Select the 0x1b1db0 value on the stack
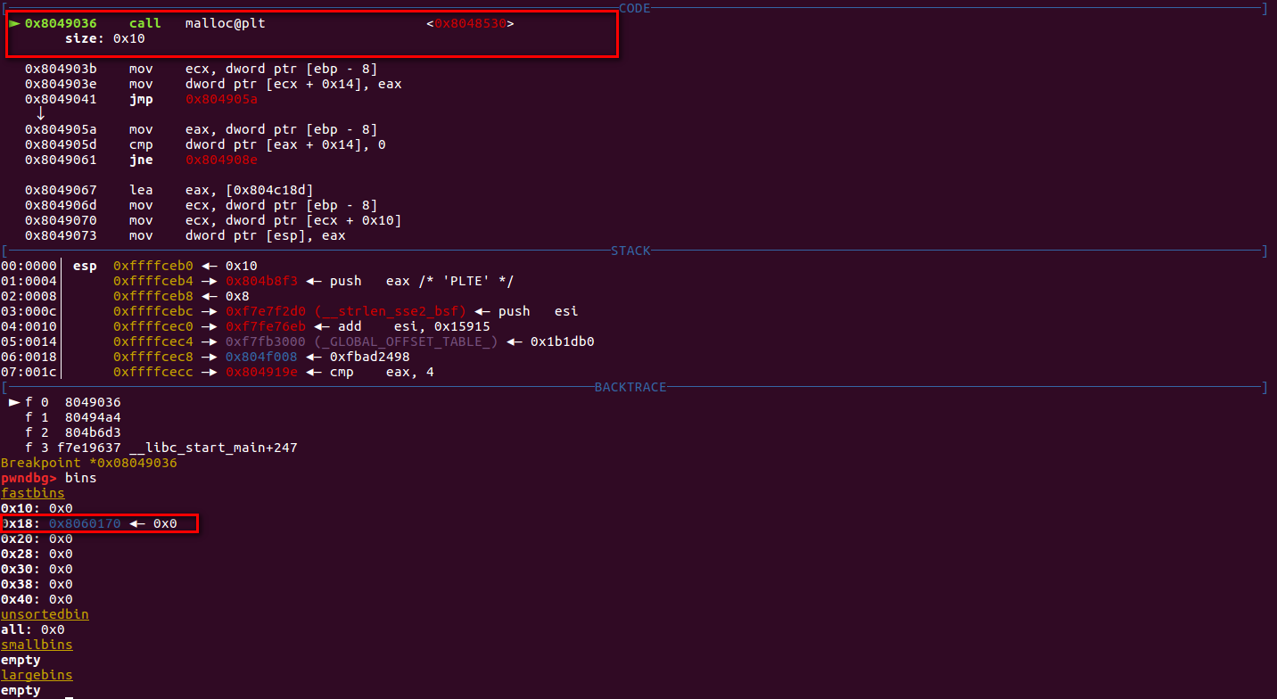The image size is (1277, 699). pyautogui.click(x=563, y=341)
